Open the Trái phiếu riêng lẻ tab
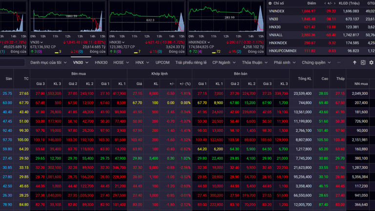Screen dimensions: 375x211 pos(191,63)
